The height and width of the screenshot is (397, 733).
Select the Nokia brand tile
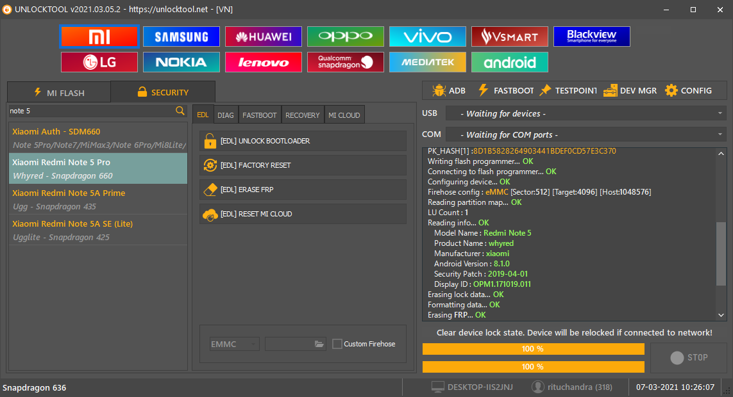[181, 62]
